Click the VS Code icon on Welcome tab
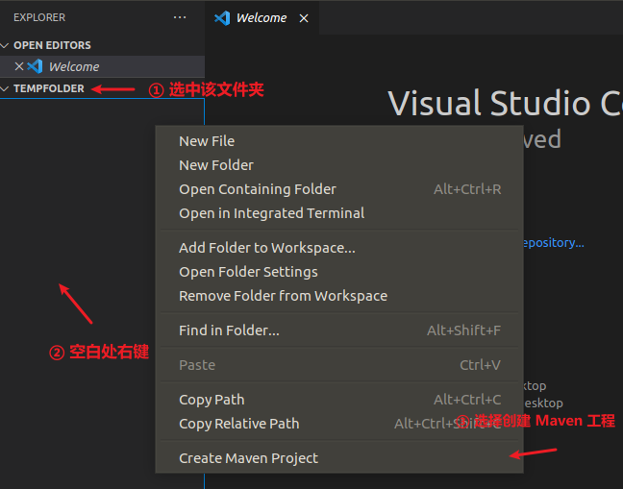 click(222, 18)
